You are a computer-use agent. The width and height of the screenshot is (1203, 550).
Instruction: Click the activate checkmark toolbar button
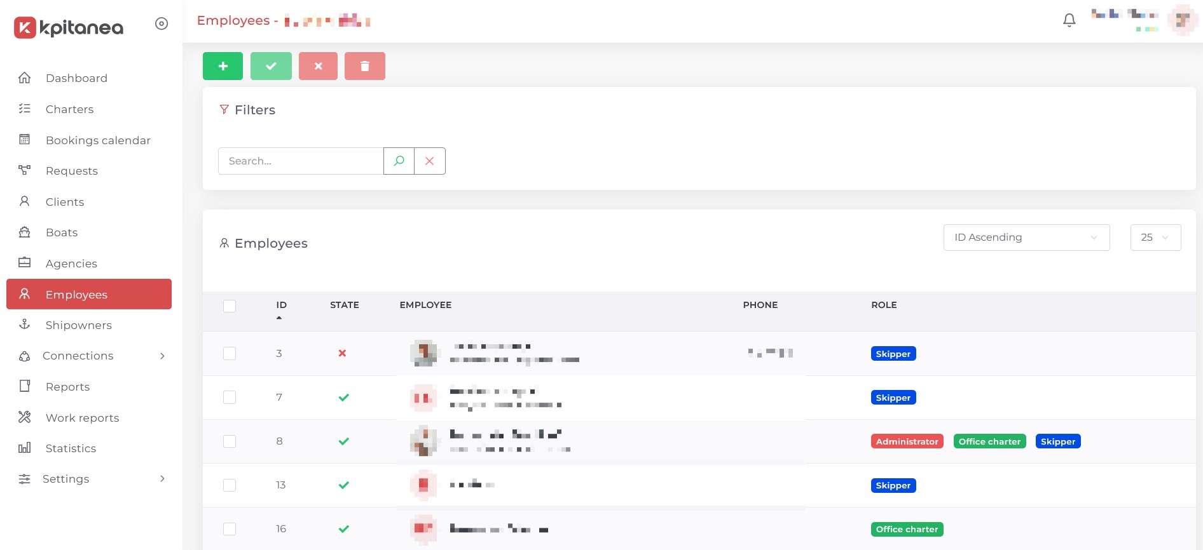(x=271, y=66)
